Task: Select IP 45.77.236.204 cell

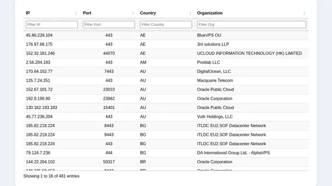Action: click(x=39, y=117)
